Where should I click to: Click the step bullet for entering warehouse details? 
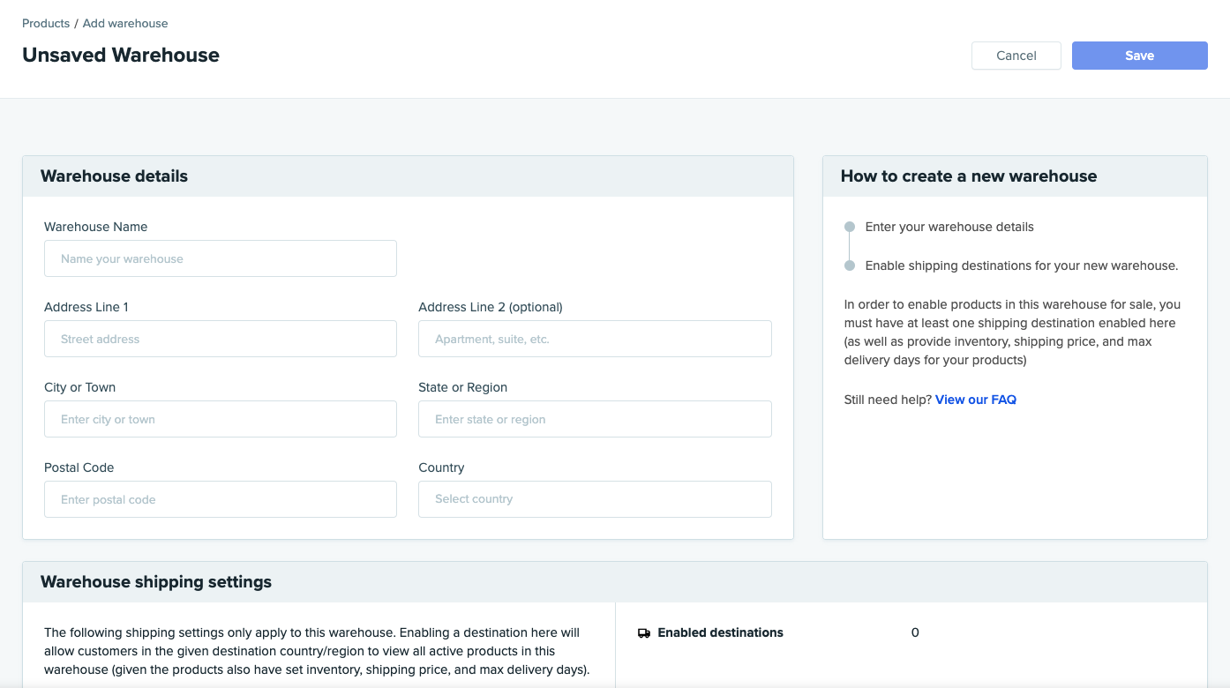pos(850,227)
